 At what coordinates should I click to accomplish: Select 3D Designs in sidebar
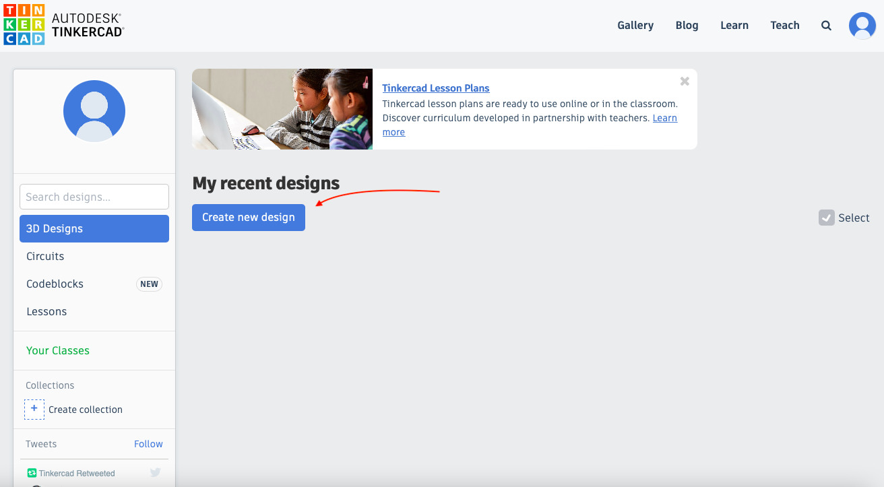pyautogui.click(x=94, y=228)
